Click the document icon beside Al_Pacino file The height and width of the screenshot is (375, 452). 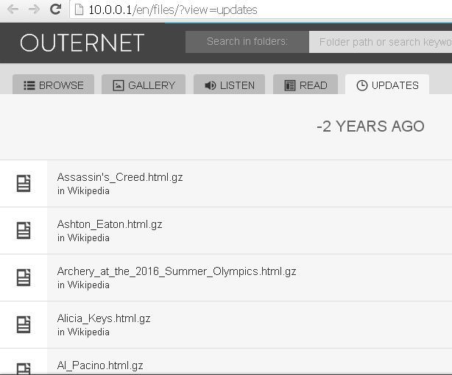[24, 368]
